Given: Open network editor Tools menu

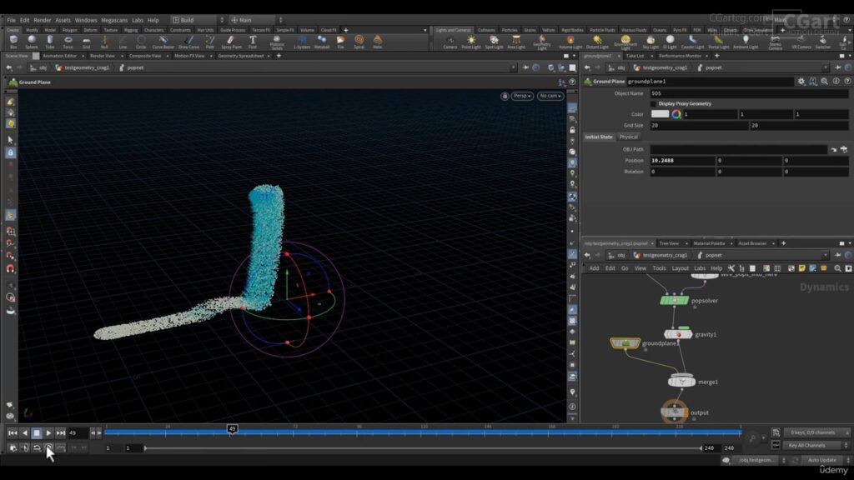Looking at the screenshot, I should [x=659, y=268].
